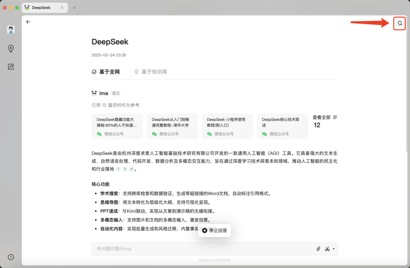Click the ima panda logo above the answer
This screenshot has width=410, height=268.
point(94,93)
